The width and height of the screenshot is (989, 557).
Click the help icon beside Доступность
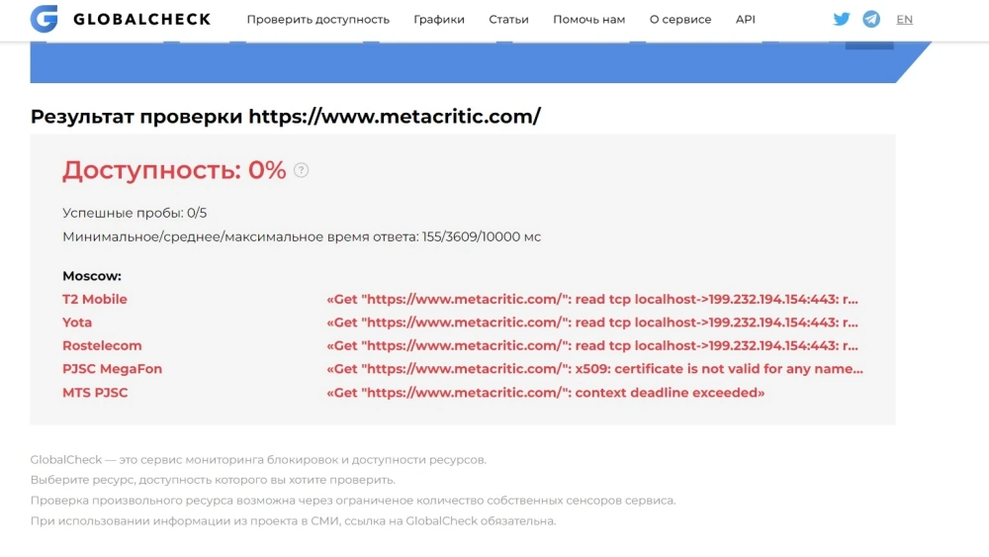point(302,170)
